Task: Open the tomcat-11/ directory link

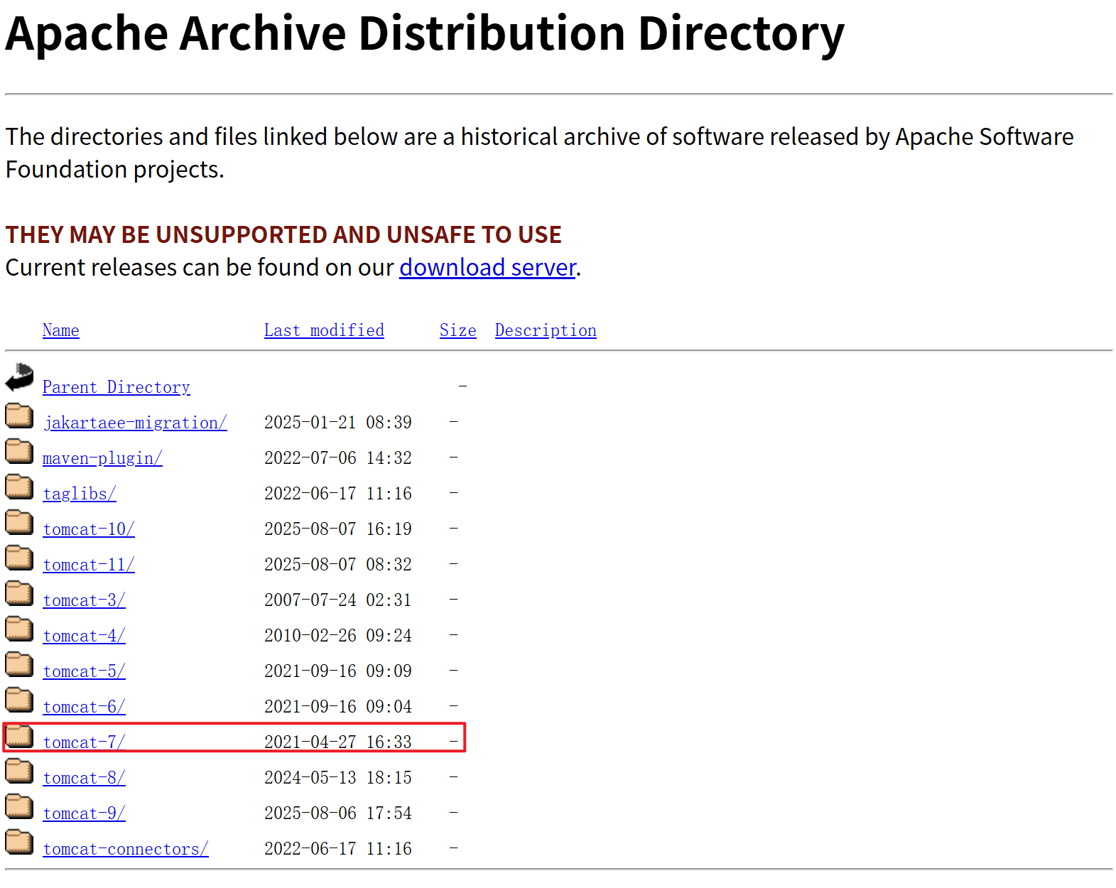Action: 89,565
